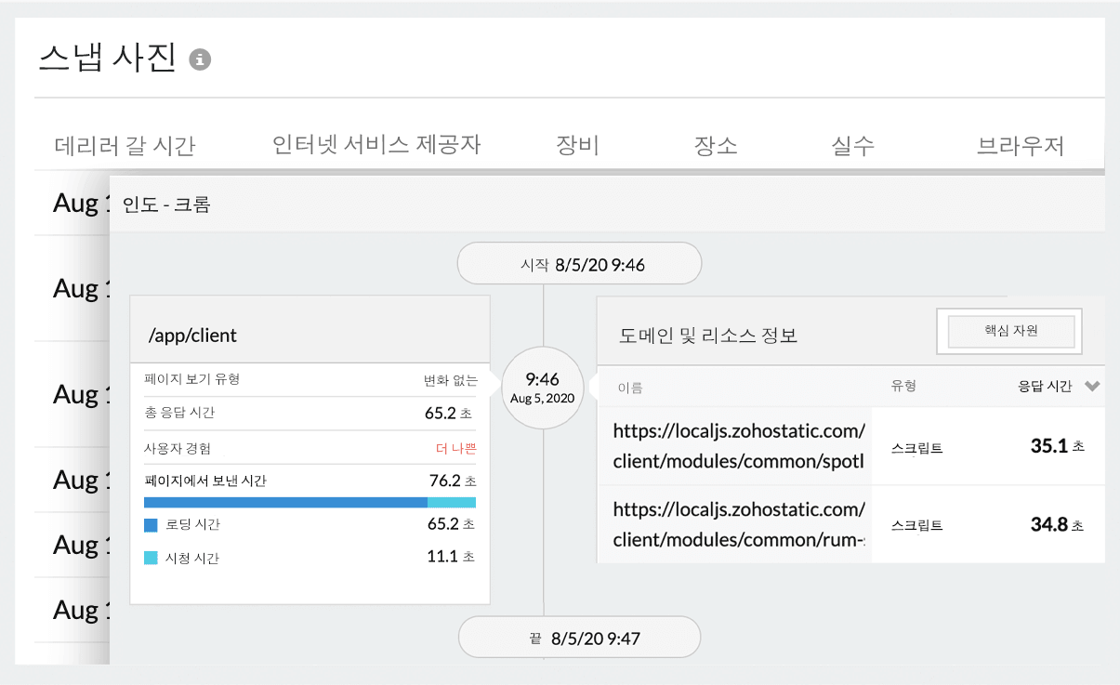Image resolution: width=1120 pixels, height=685 pixels.
Task: Switch to the 실수 tab
Action: (852, 144)
